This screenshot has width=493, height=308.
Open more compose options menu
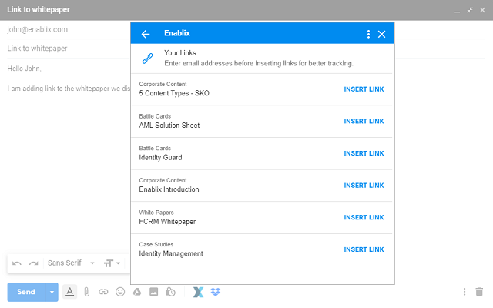(x=464, y=292)
